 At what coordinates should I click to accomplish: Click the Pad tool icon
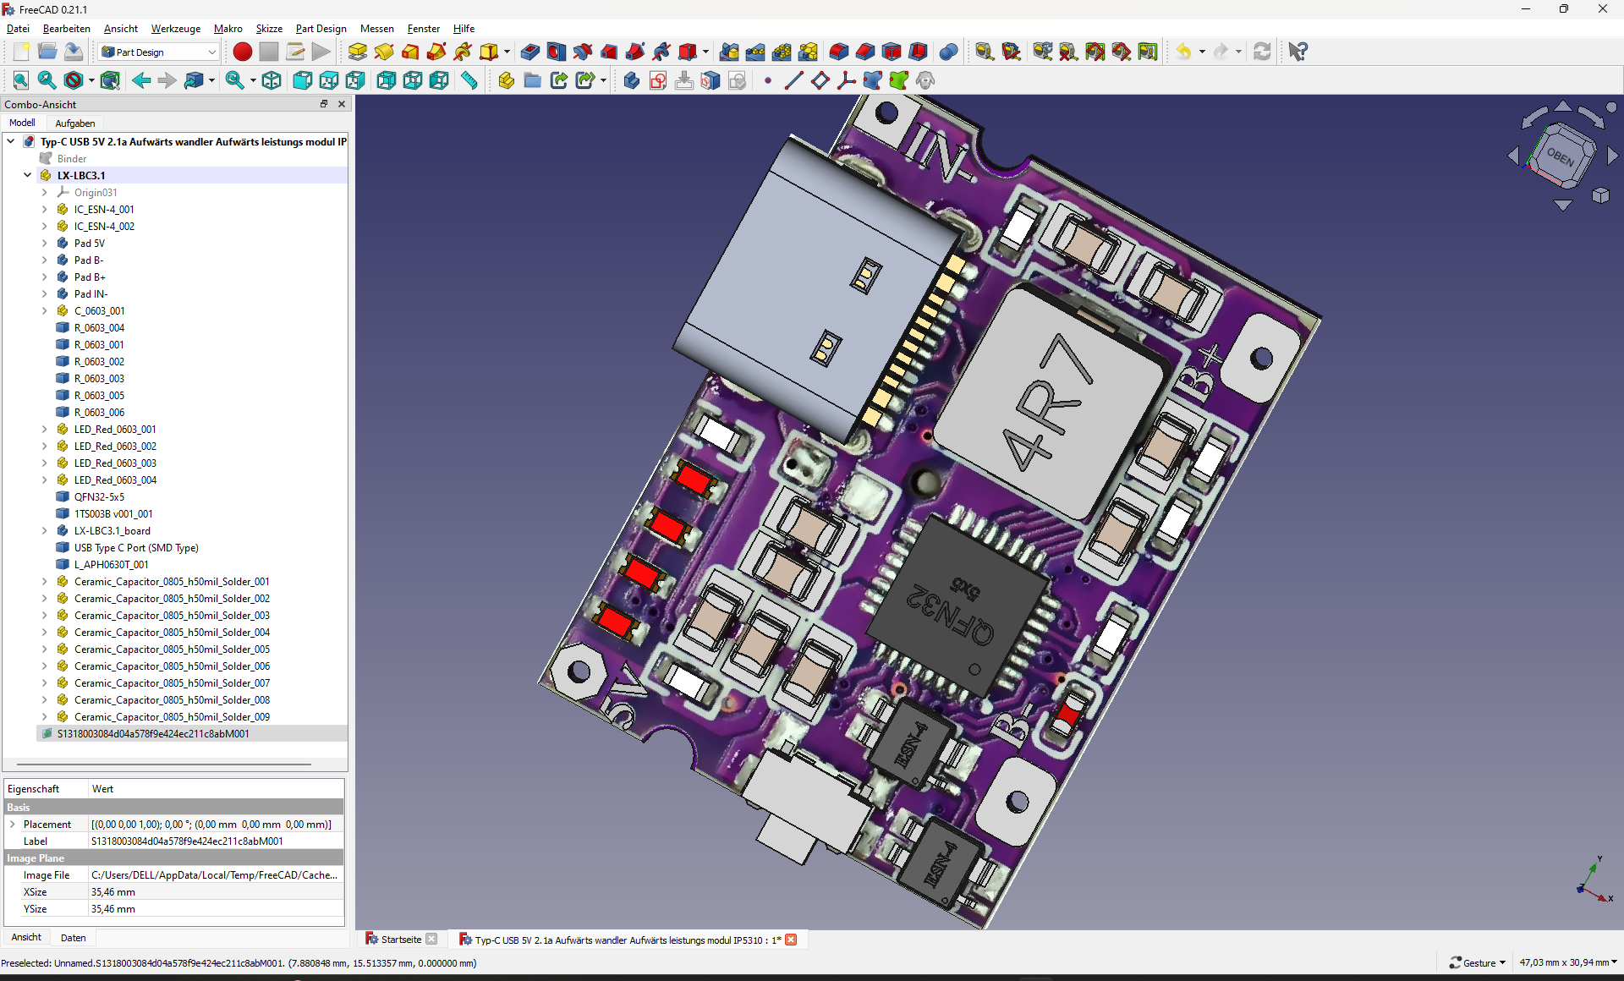tap(358, 52)
